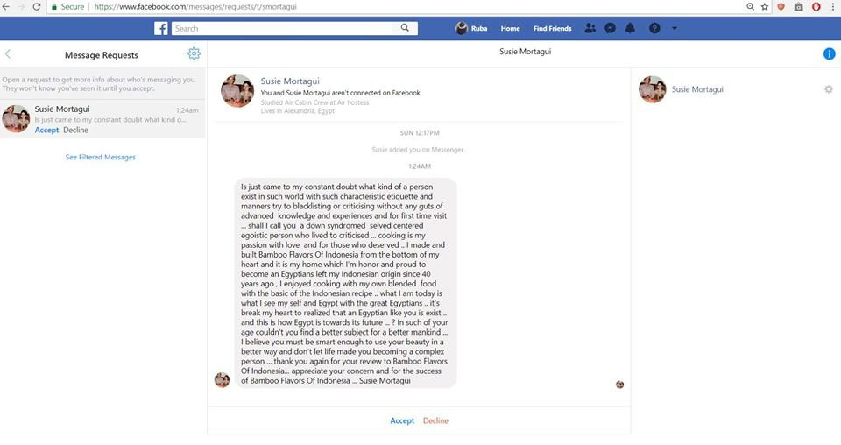
Task: Click the back arrow beside Message Requests
Action: click(x=8, y=54)
